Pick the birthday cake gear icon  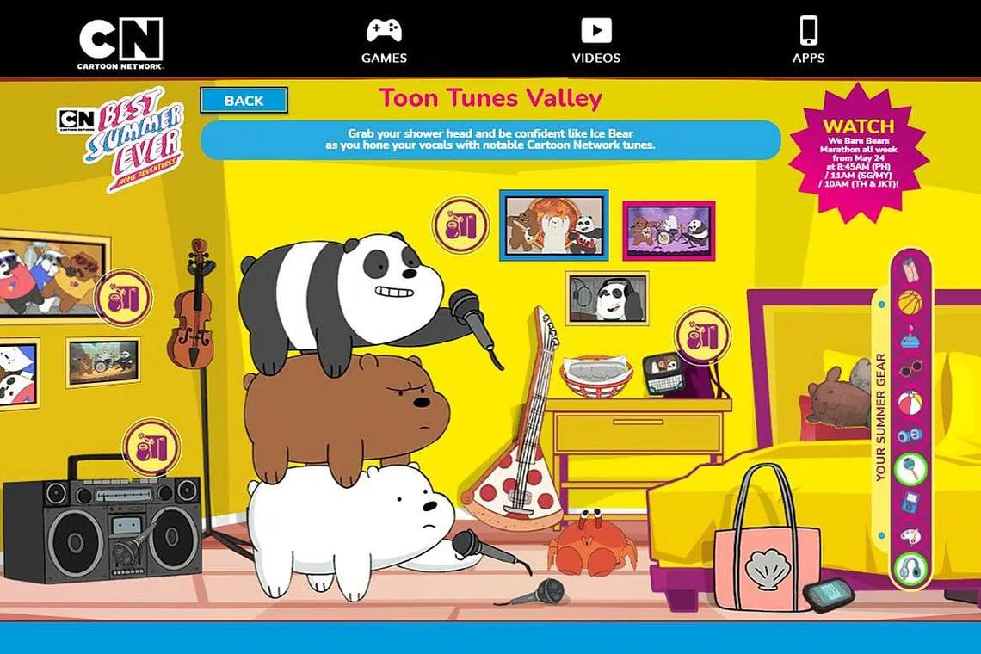910,336
